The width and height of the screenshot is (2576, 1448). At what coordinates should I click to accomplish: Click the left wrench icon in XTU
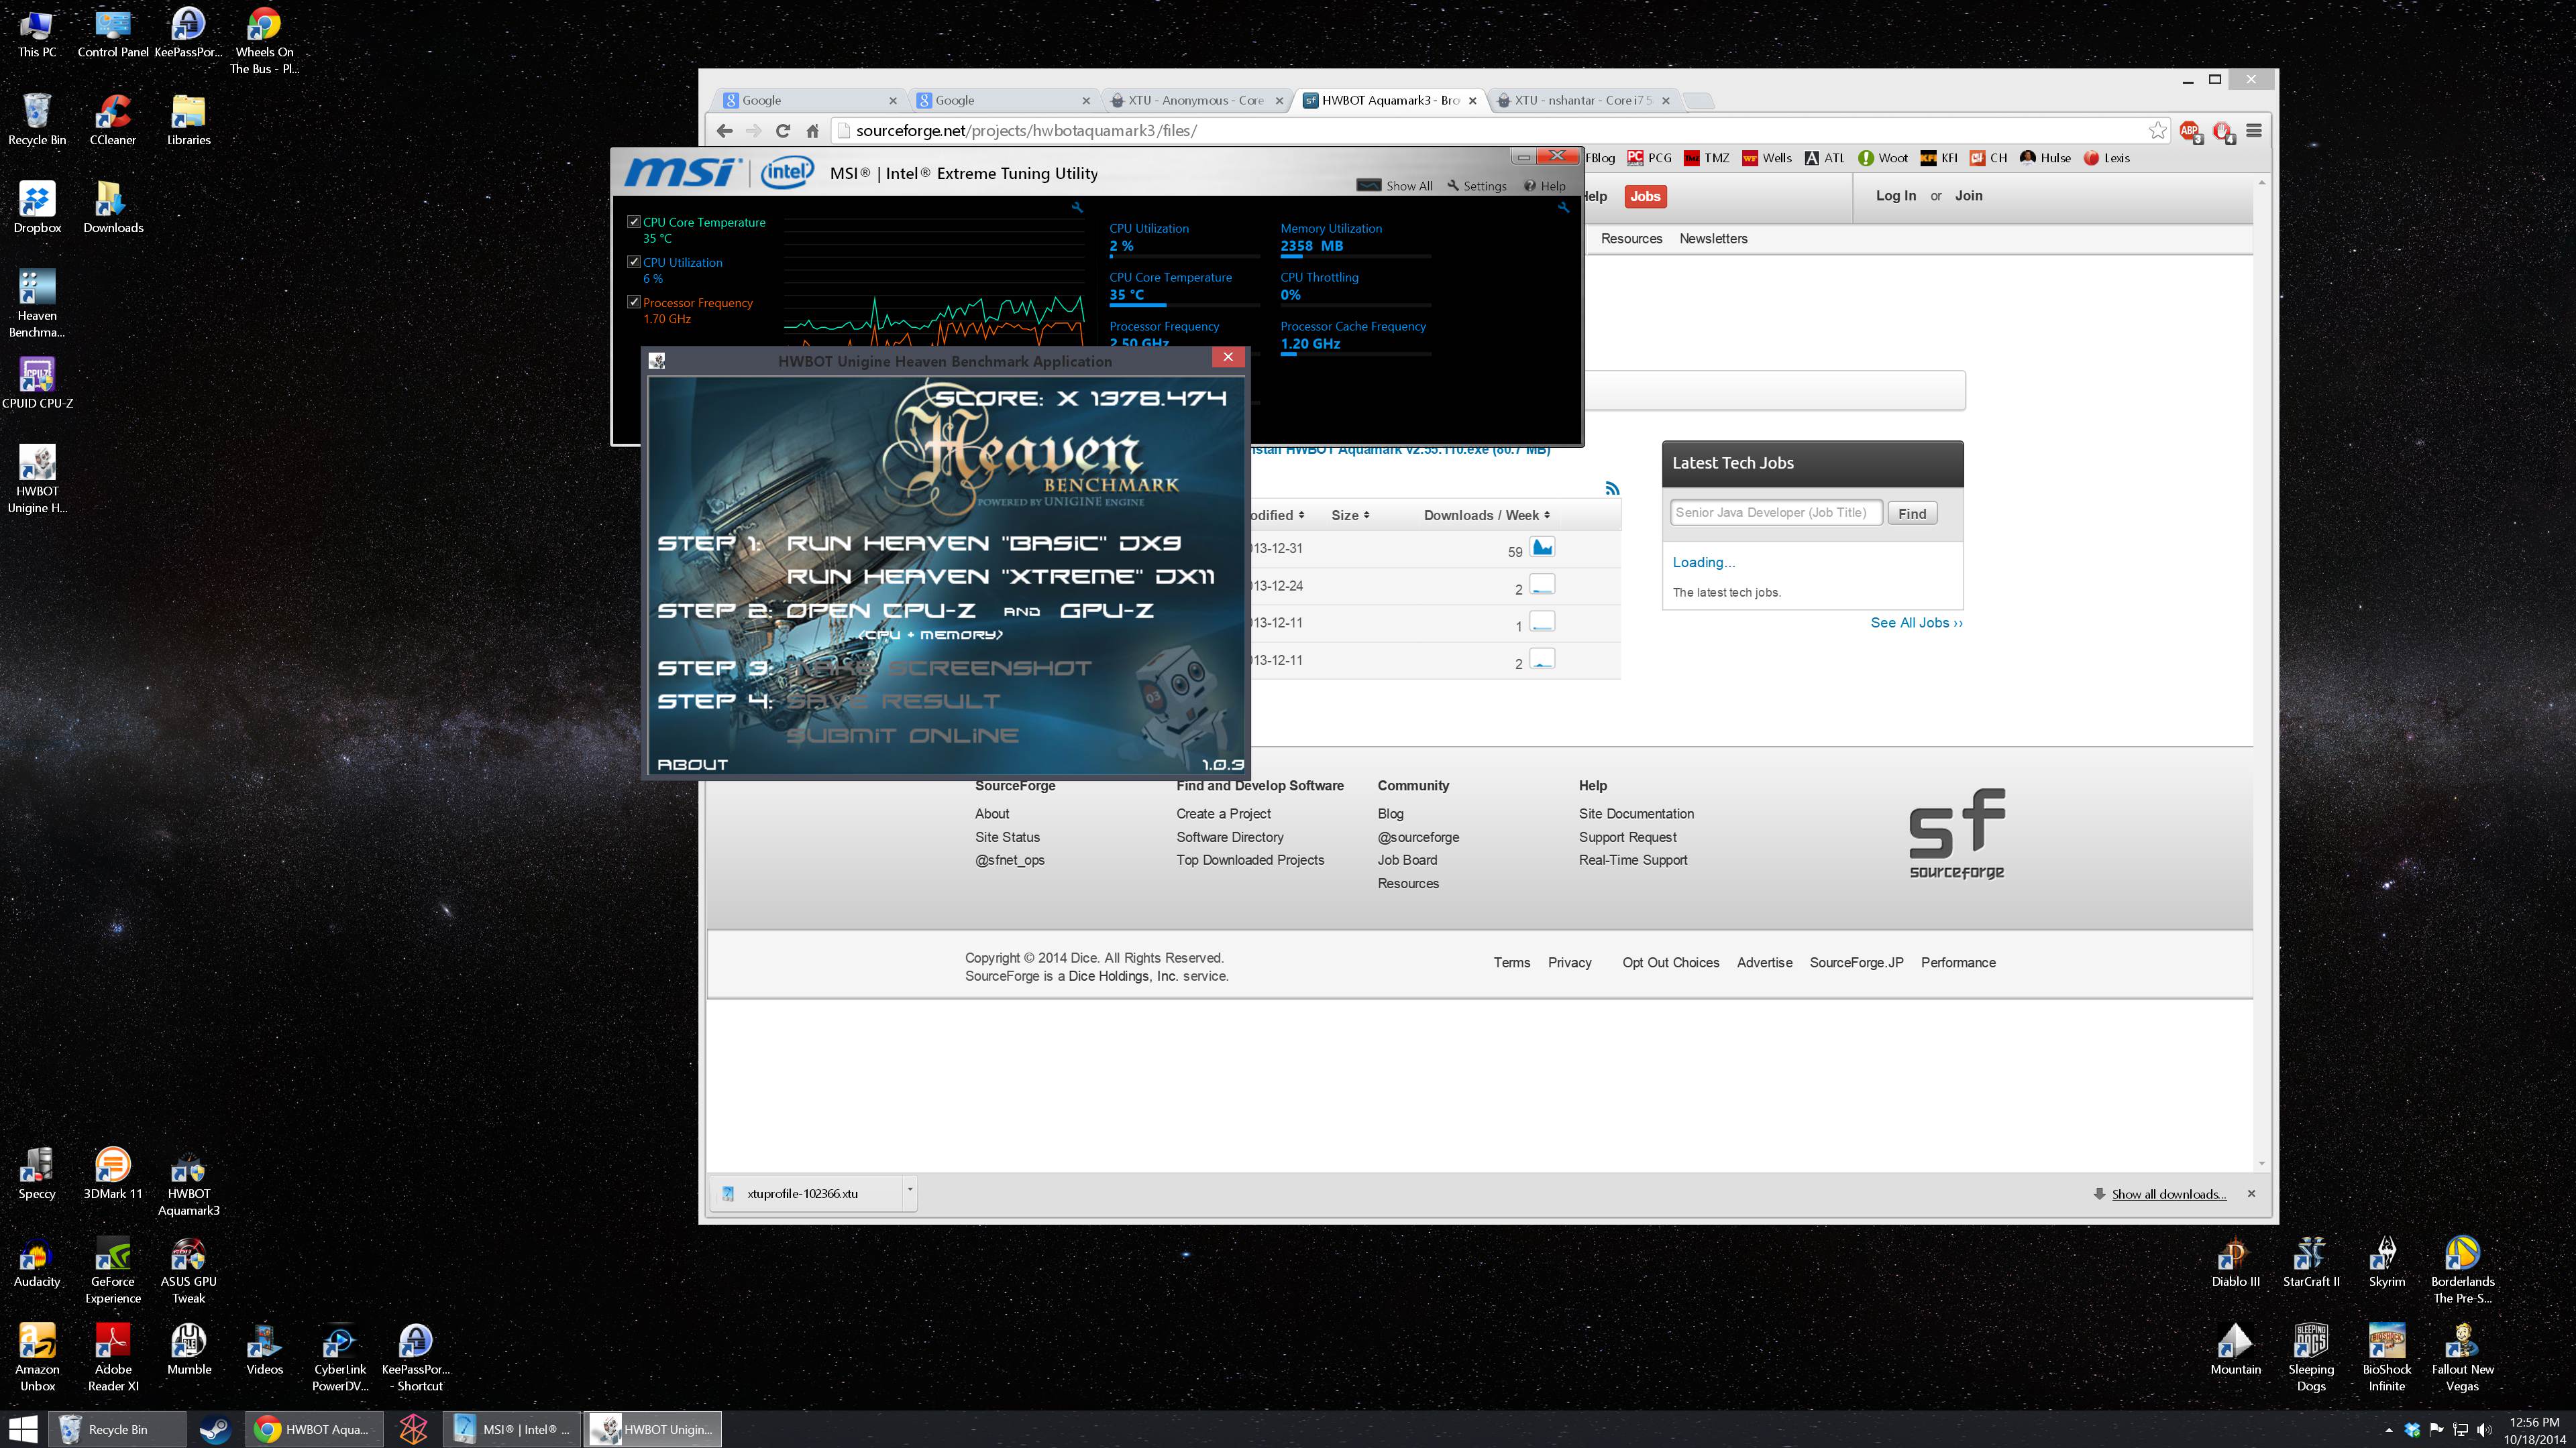[x=1077, y=207]
